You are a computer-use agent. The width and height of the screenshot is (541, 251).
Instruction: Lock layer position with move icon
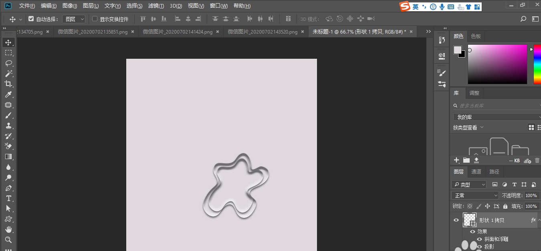click(x=487, y=206)
